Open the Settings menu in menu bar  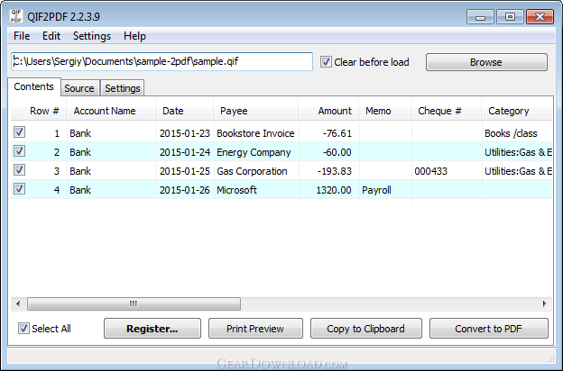92,36
